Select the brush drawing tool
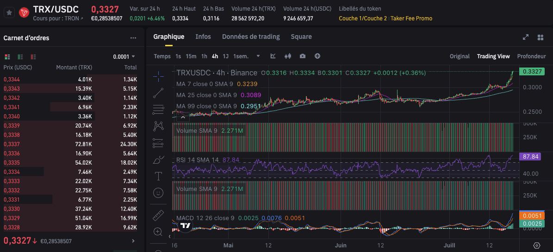Viewport: 553px width, 252px height. 159,160
